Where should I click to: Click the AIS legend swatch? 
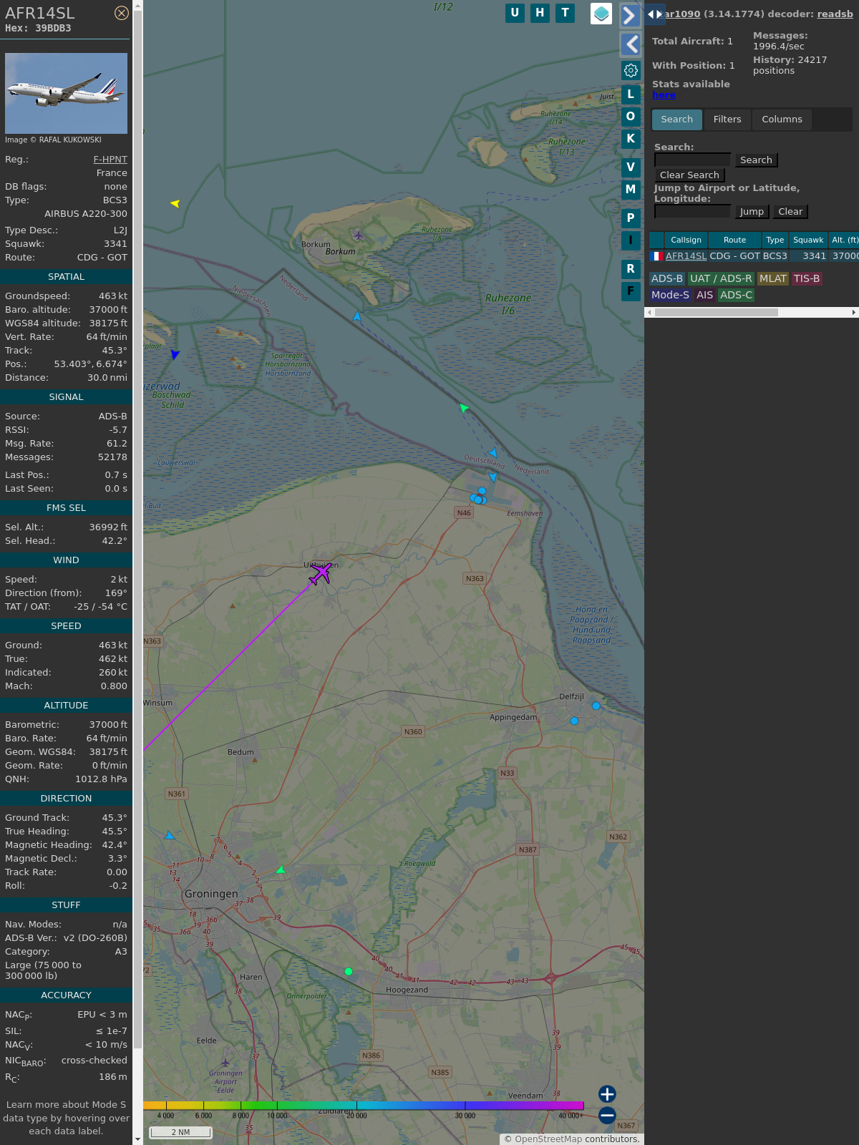click(x=704, y=296)
